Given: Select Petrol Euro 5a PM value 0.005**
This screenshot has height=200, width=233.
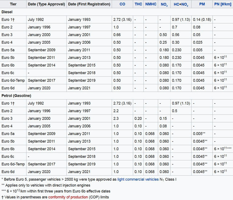Looking at the screenshot, I should (199, 134).
